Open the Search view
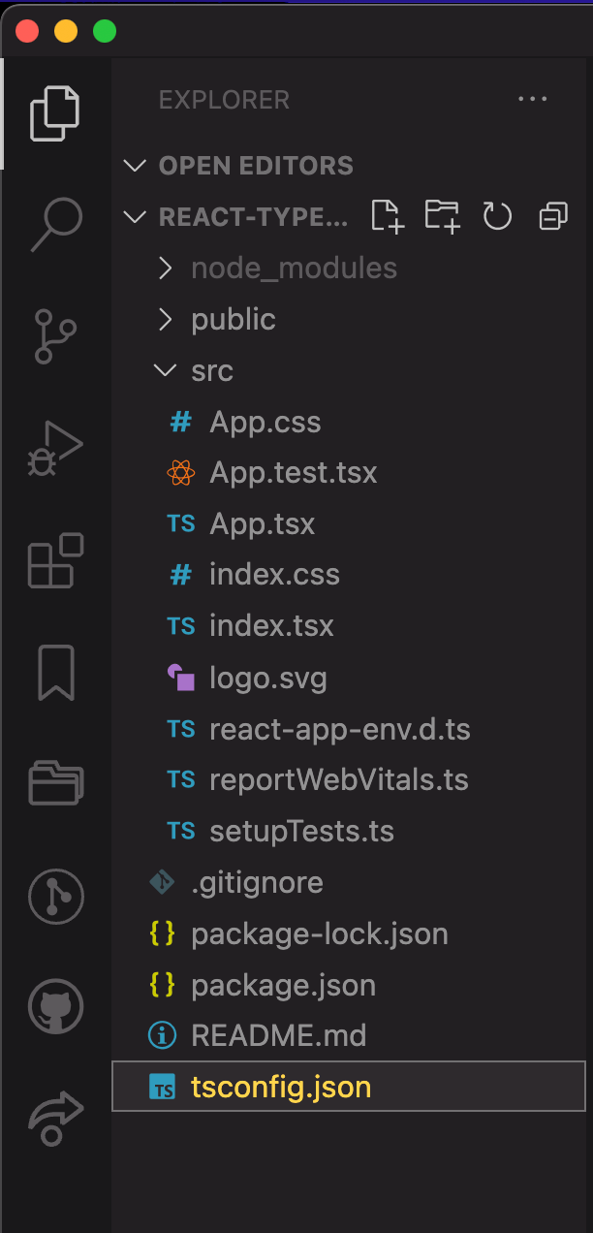Viewport: 593px width, 1233px height. point(55,222)
